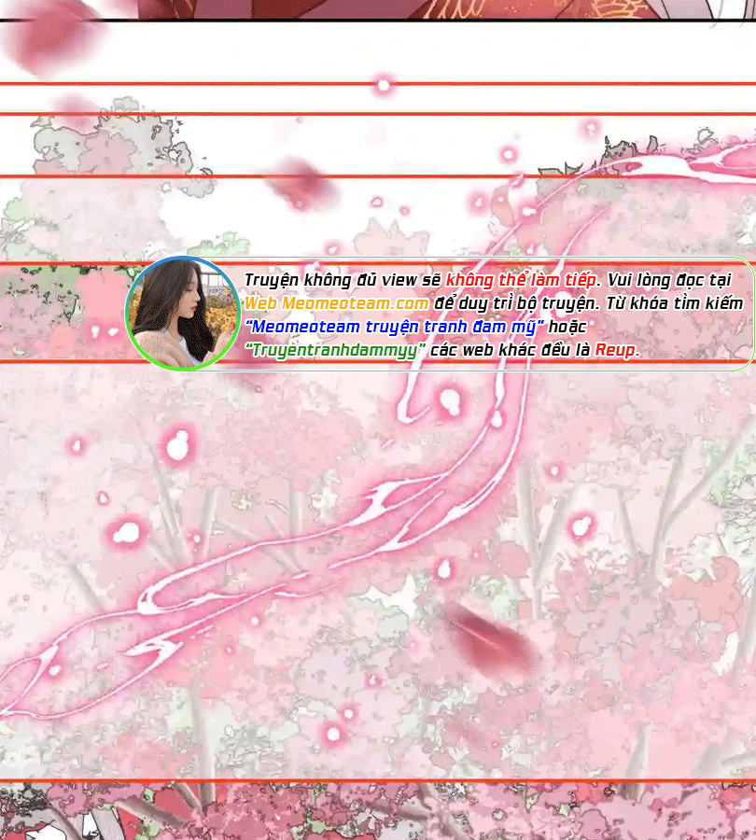This screenshot has width=756, height=840.
Task: Click the orange "Web Meomeoteam.com" text
Action: [x=337, y=303]
